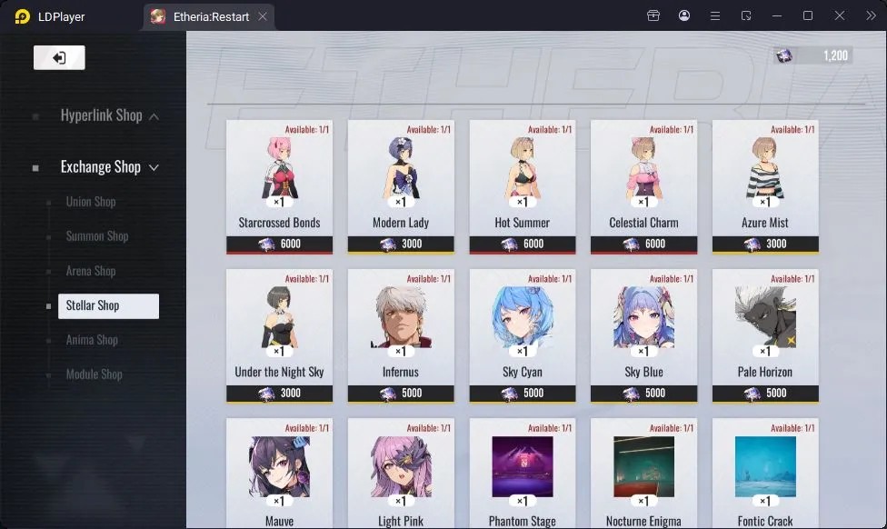Click the stellar currency icon beside 1,200
The height and width of the screenshot is (529, 887).
click(784, 55)
